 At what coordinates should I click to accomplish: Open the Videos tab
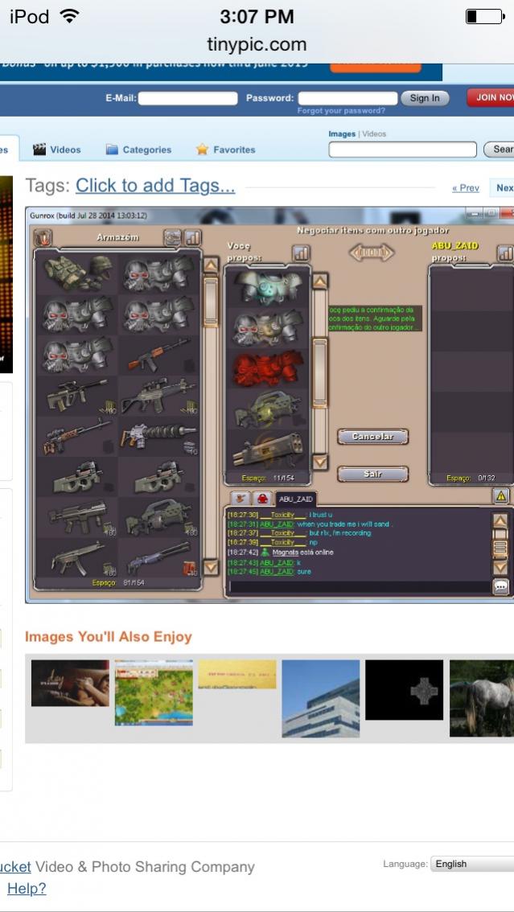[x=57, y=150]
